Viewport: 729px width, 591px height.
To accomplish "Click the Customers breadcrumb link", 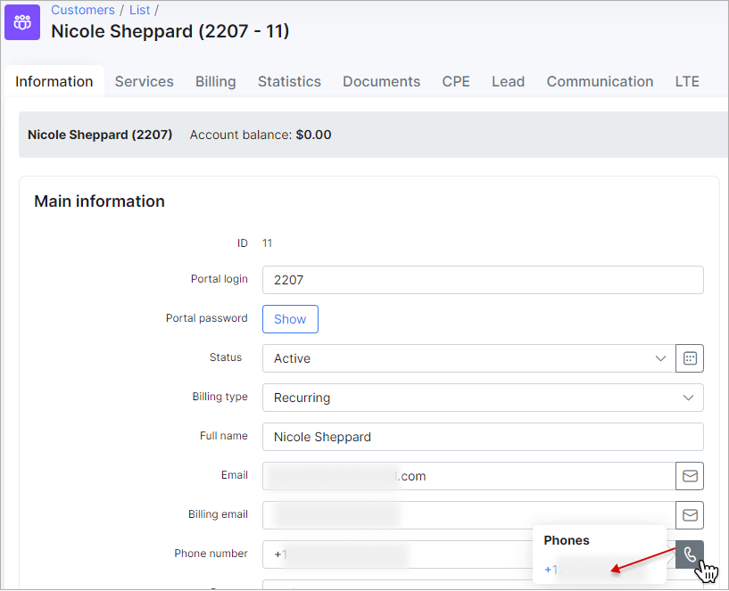I will coord(83,10).
